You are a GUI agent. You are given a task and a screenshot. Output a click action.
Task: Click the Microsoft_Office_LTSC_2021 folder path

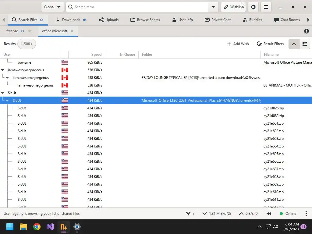click(201, 101)
